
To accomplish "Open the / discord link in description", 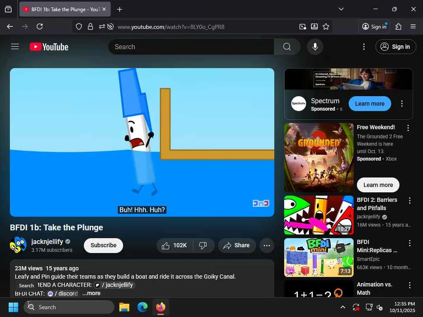I will [x=63, y=293].
